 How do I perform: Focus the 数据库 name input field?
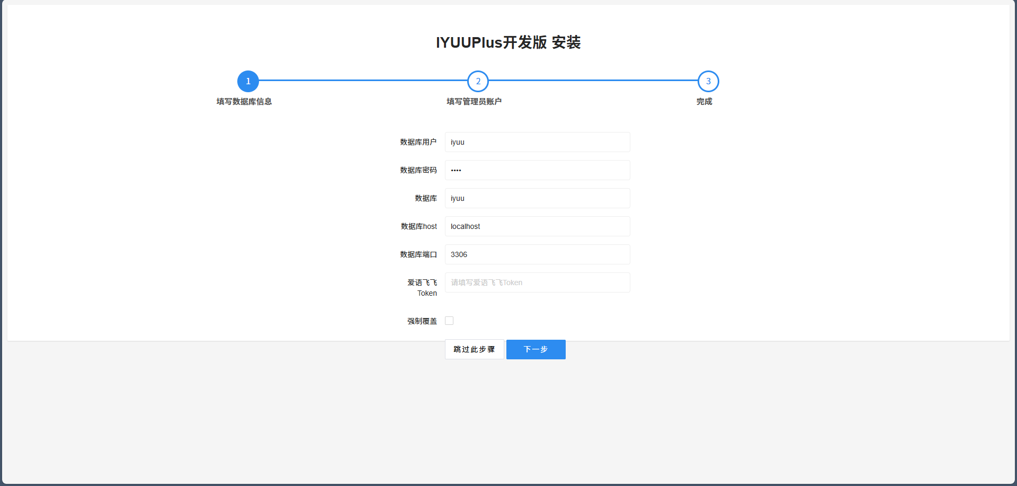tap(537, 198)
